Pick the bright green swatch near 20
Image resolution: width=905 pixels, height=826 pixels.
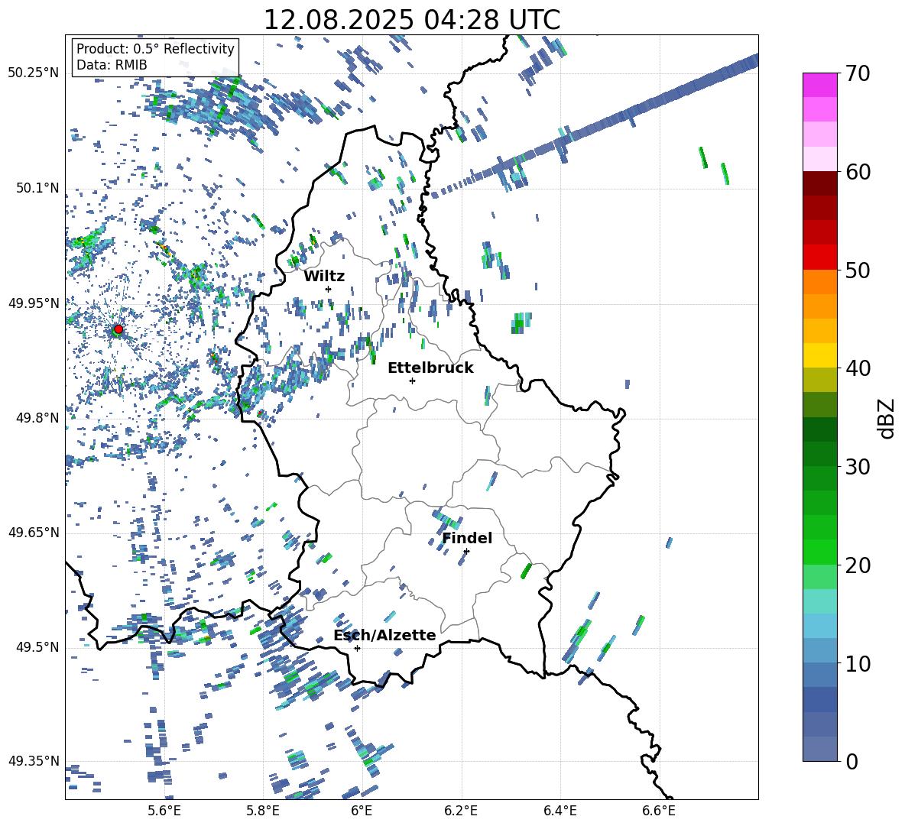(819, 552)
